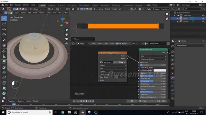
Task: Choose the Rotate tool
Action: 4,35
